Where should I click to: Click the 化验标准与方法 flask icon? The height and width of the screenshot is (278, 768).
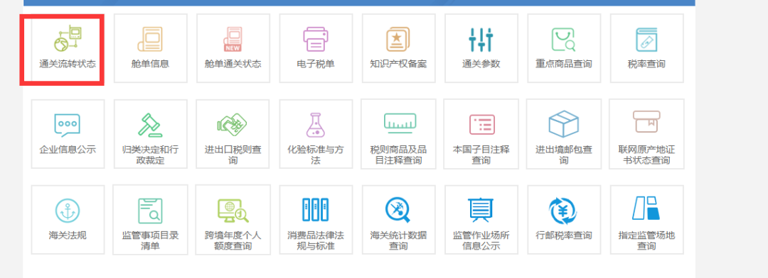tap(316, 125)
